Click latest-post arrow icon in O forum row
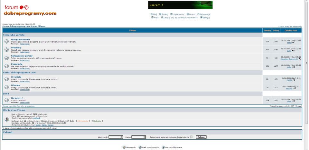The height and width of the screenshot is (150, 309). point(294,88)
